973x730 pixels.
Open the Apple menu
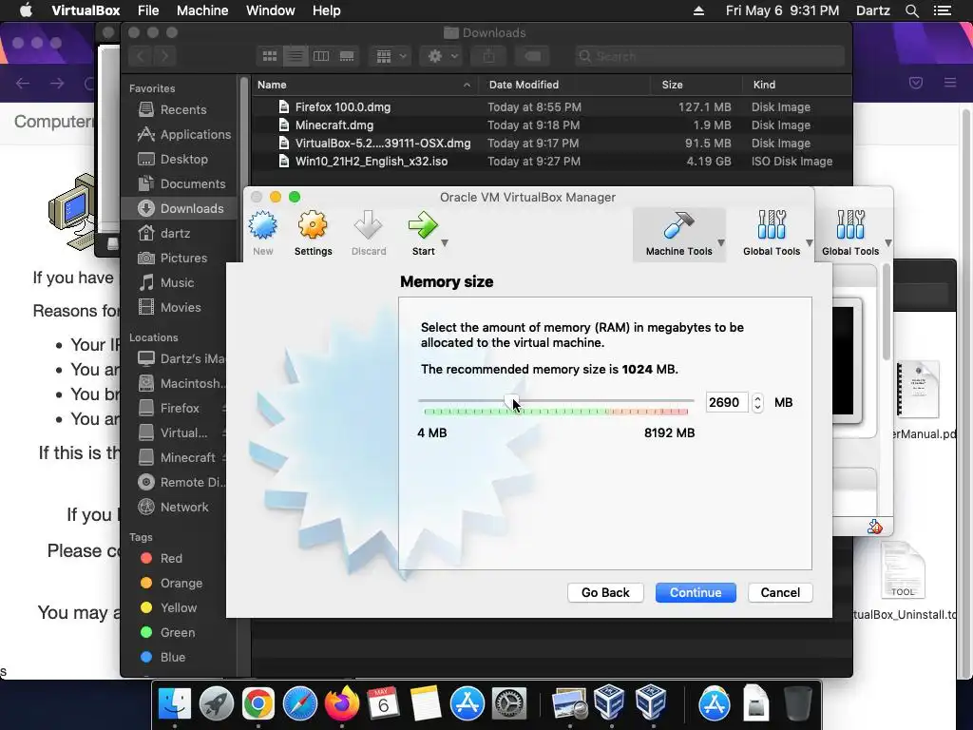[x=26, y=10]
